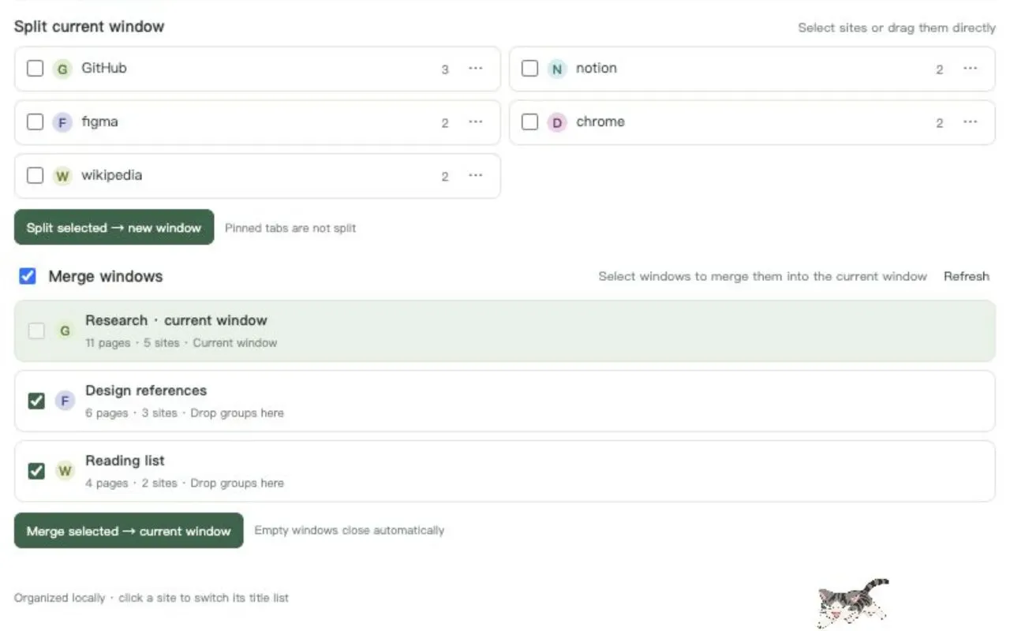This screenshot has height=631, width=1010.
Task: Select the Reading list window title
Action: pos(125,461)
